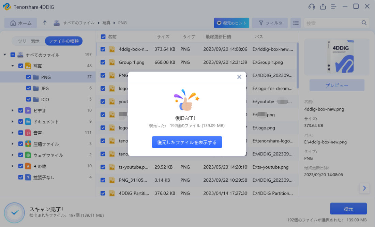Click the 音声 audio category icon
Viewport: 375px width, 227px height.
pos(28,133)
